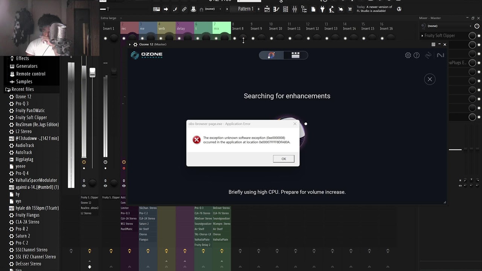Screen dimensions: 482x271
Task: Click OK in the Application Error dialog
Action: 284,159
